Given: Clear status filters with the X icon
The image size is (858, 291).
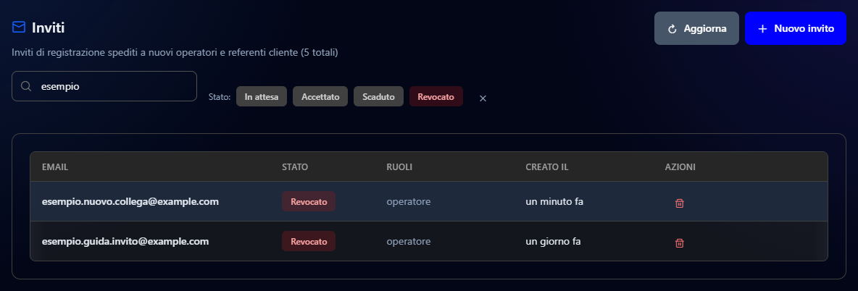Looking at the screenshot, I should point(483,98).
